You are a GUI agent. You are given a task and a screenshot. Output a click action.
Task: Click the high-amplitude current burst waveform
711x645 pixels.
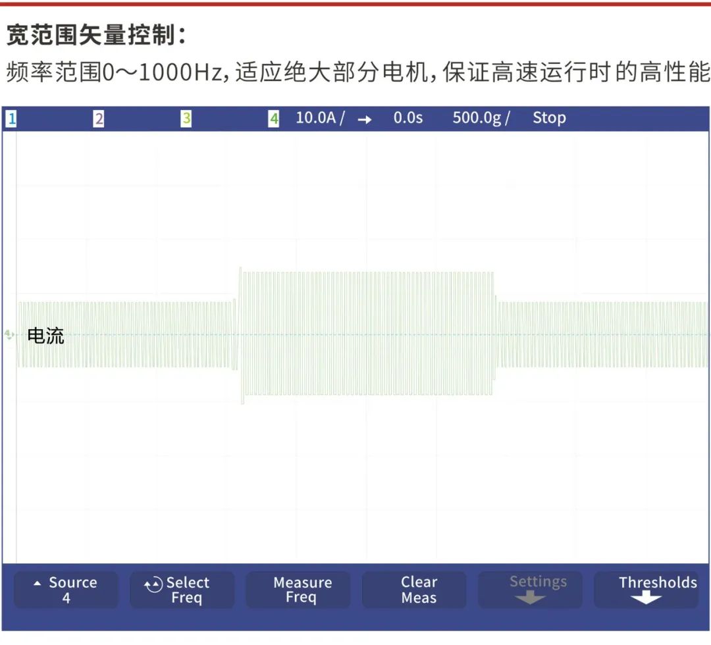tap(367, 334)
